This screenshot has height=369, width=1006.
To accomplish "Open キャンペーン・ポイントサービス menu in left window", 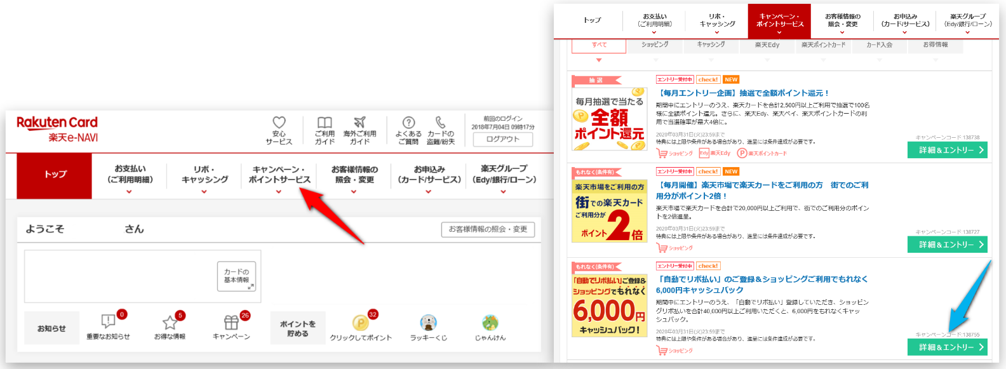I will pos(279,174).
